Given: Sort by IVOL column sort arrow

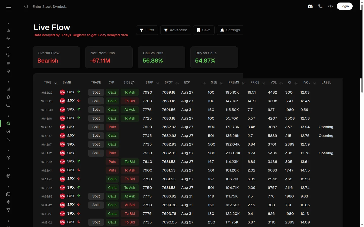Looking at the screenshot, I should (314, 83).
